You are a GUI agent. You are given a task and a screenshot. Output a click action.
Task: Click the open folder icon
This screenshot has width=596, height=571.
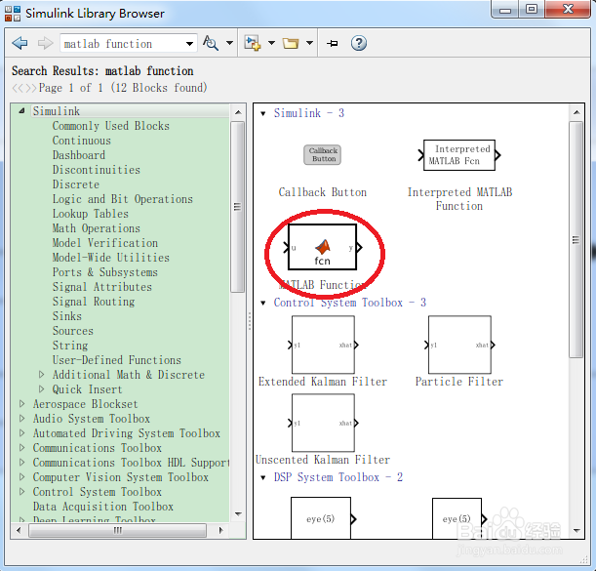pos(291,43)
